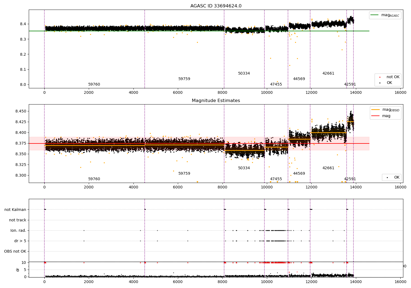Click obsid label 42591 in AGASC ID plot
Viewport: 411px width, 288px height.
(x=350, y=84)
